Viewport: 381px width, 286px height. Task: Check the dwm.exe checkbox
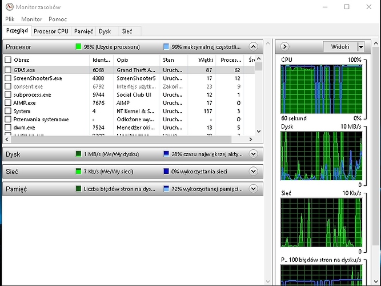pyautogui.click(x=8, y=128)
